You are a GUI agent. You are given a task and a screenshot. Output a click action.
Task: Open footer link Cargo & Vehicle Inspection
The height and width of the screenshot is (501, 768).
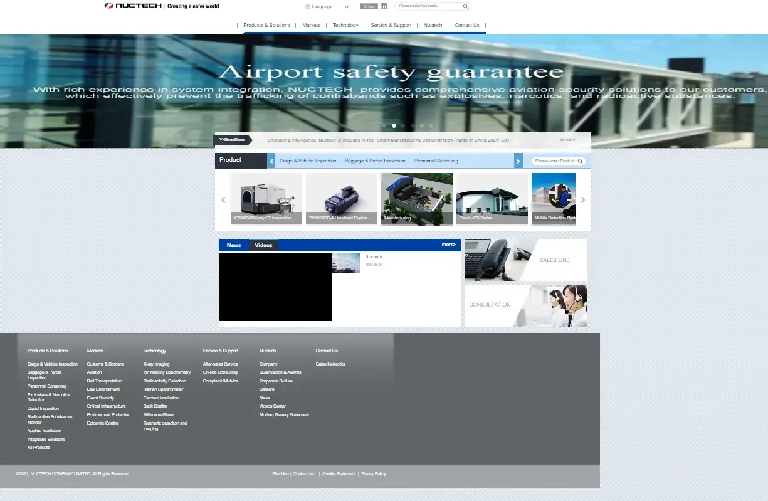(53, 364)
